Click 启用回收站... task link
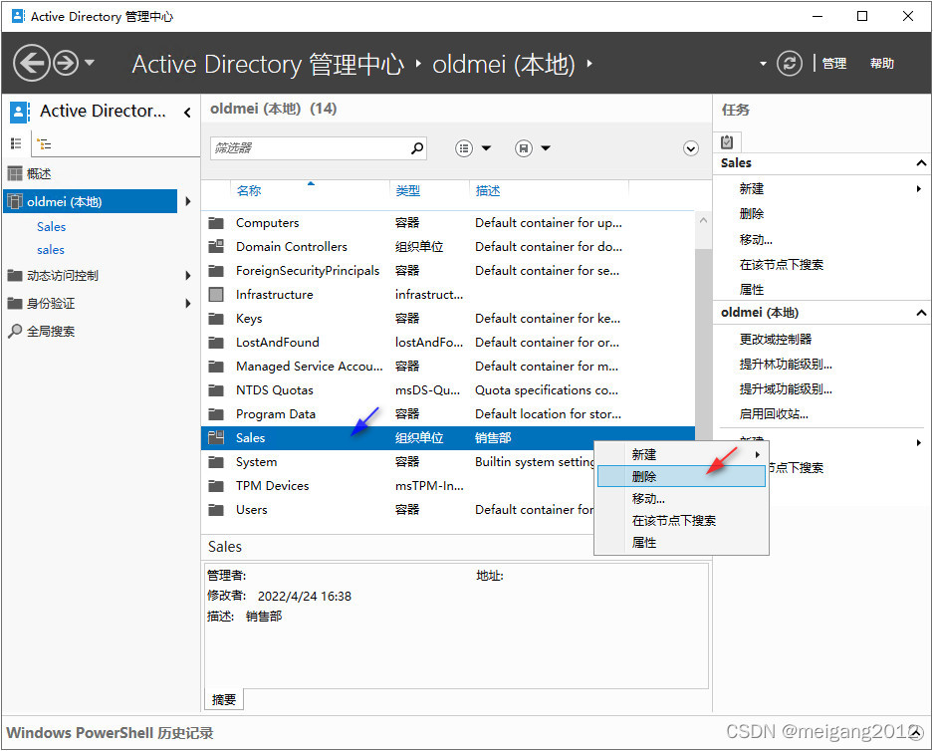The image size is (933, 751). click(774, 414)
